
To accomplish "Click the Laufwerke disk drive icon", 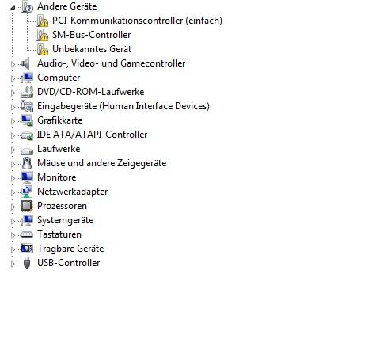I will click(27, 150).
